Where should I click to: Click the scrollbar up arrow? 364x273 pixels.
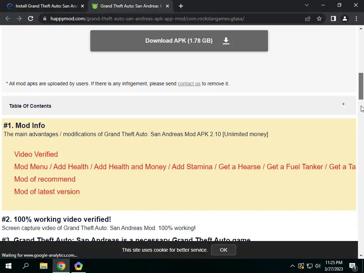point(361,28)
